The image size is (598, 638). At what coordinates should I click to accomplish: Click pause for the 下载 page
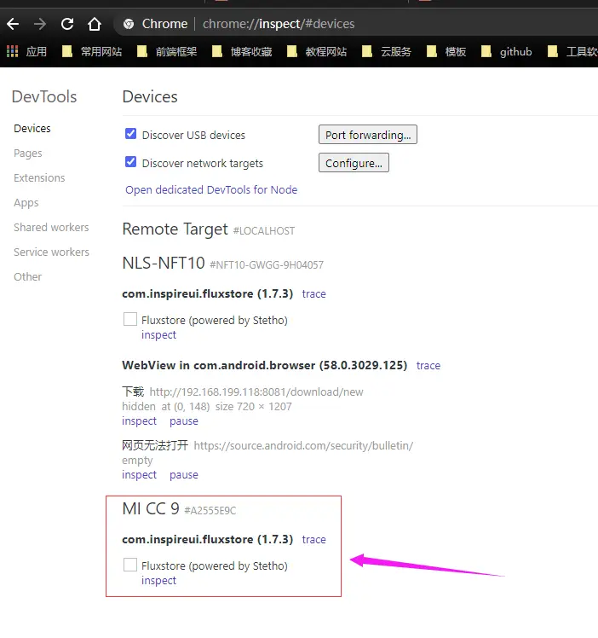[x=184, y=421]
